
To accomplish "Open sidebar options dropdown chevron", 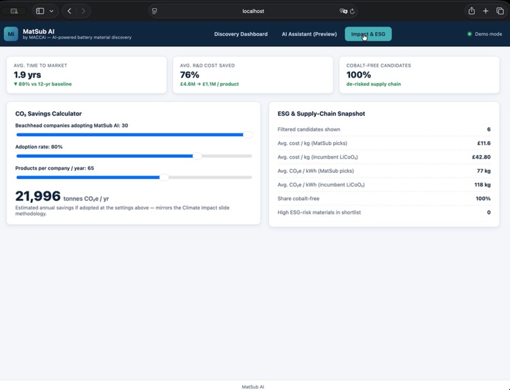I will [51, 11].
